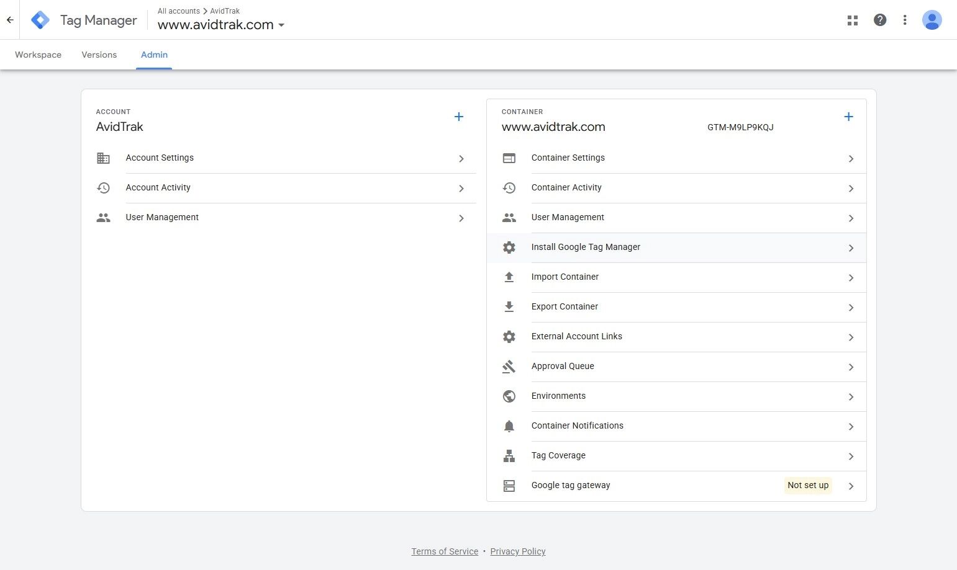Click the plus icon to create account
The height and width of the screenshot is (570, 957).
tap(459, 117)
